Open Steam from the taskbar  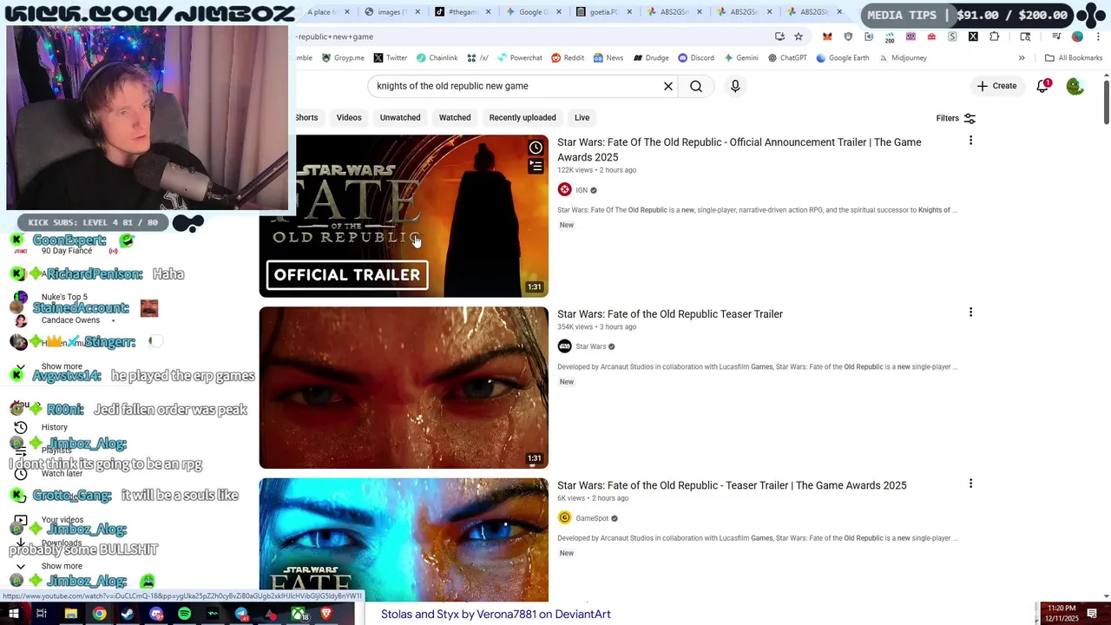tap(128, 614)
